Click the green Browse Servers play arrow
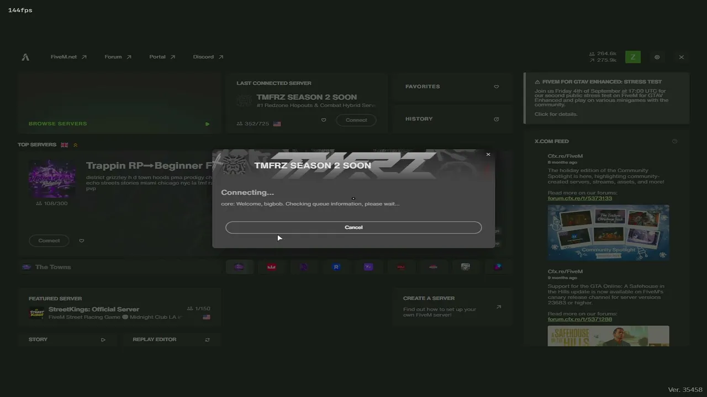 [207, 124]
